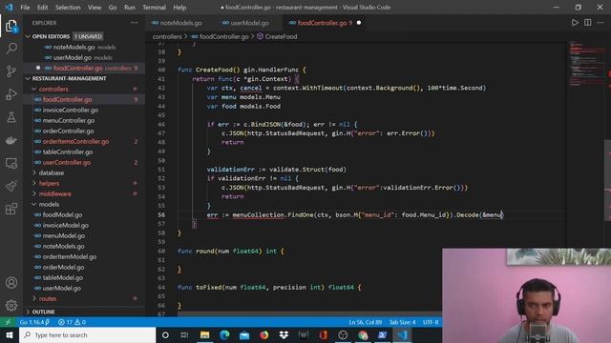Open the Manage gear icon

coord(11,305)
